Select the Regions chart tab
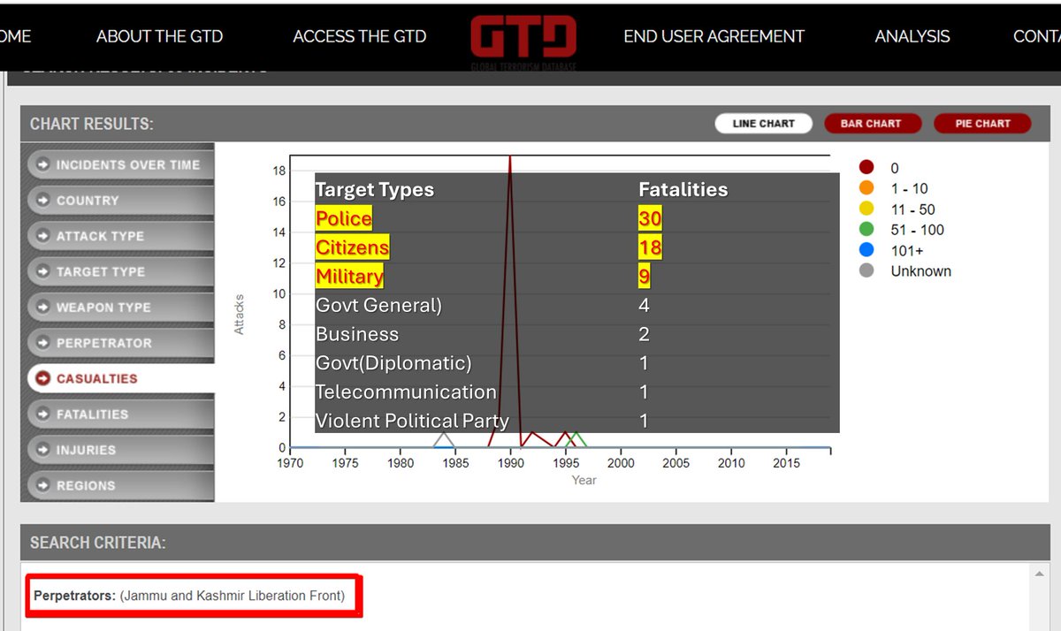 (x=120, y=485)
